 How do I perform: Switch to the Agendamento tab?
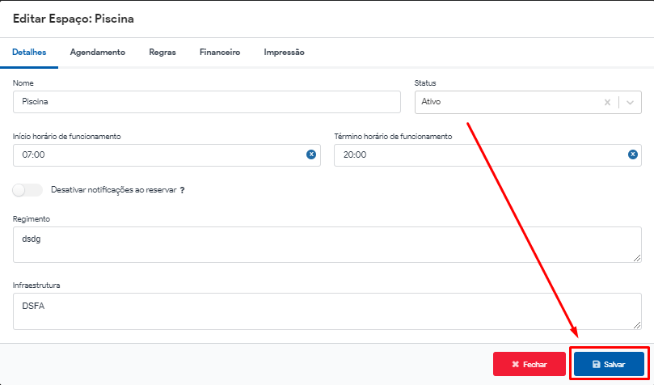click(x=98, y=52)
